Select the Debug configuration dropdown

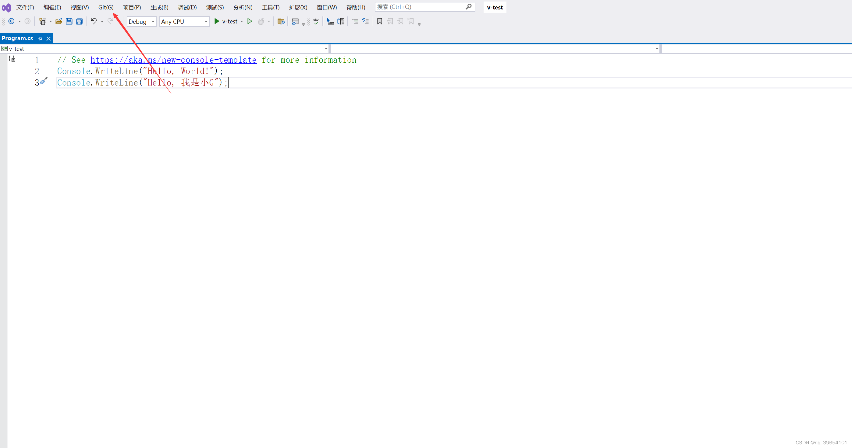tap(141, 21)
